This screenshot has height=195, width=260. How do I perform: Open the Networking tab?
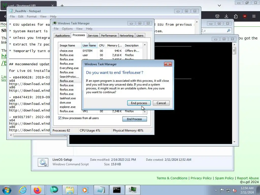click(126, 36)
